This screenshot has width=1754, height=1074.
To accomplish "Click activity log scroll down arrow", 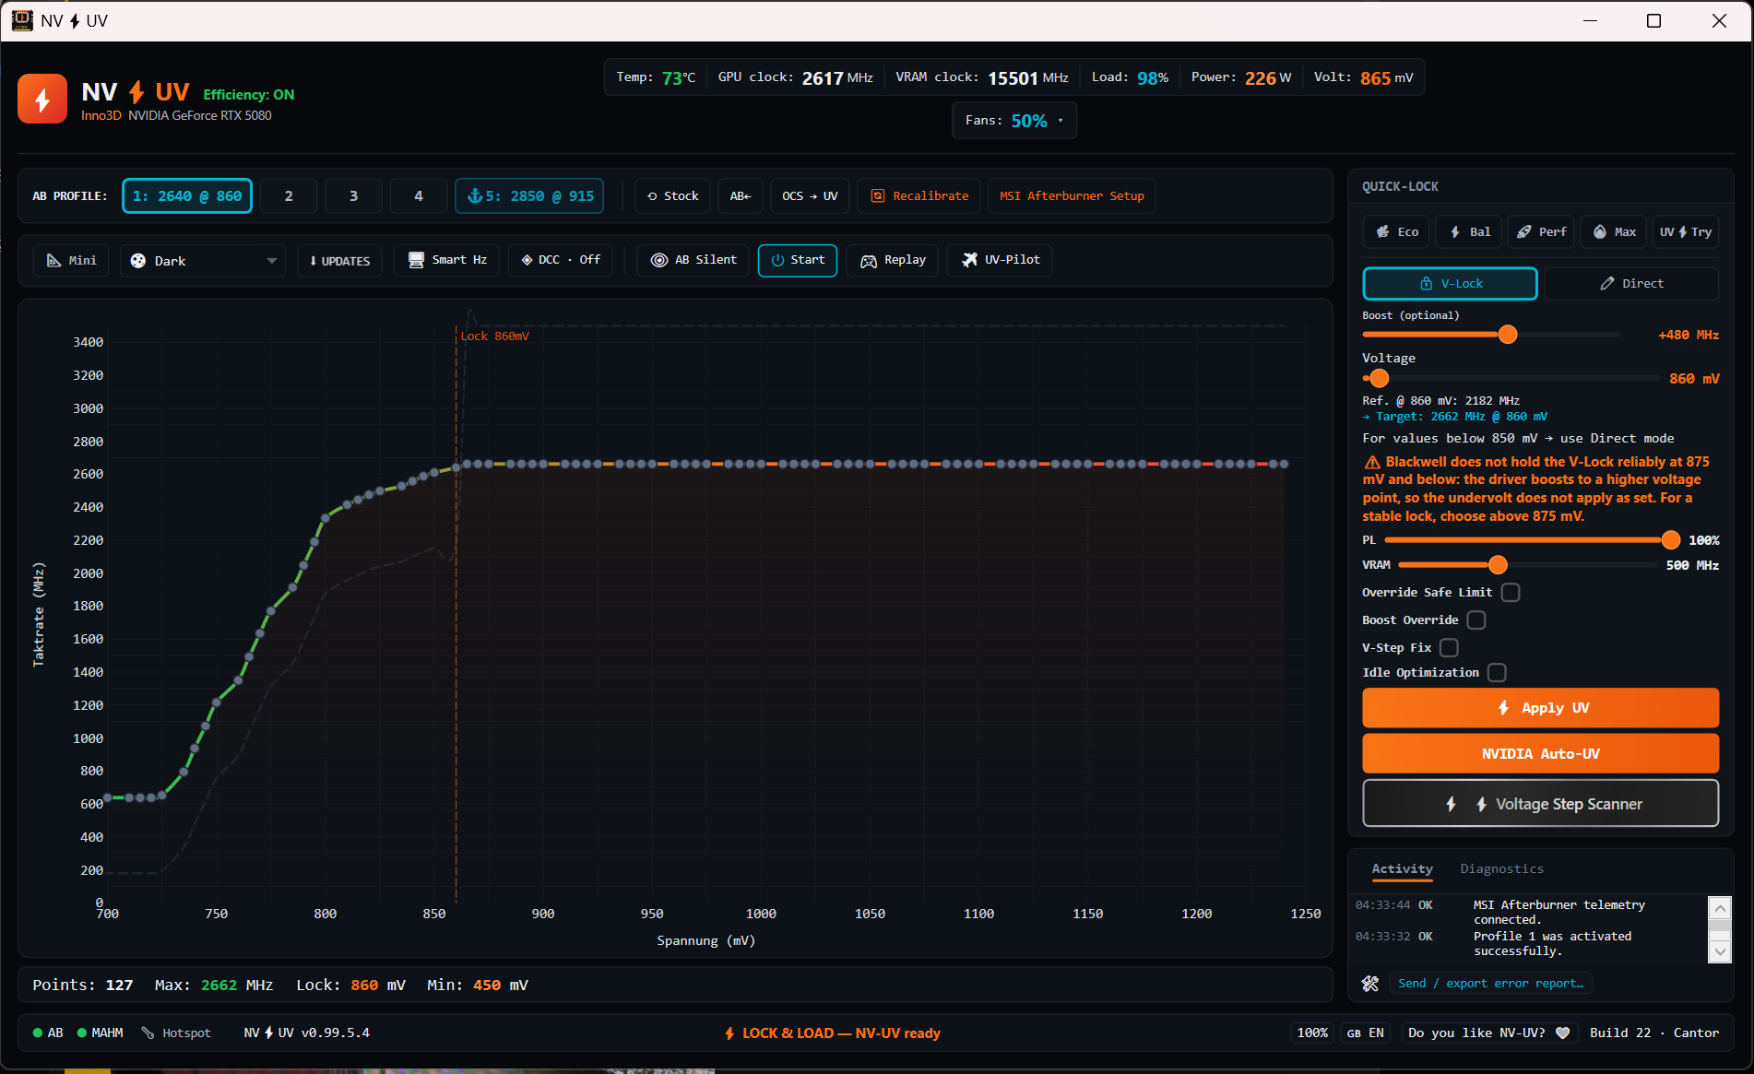I will tap(1720, 950).
